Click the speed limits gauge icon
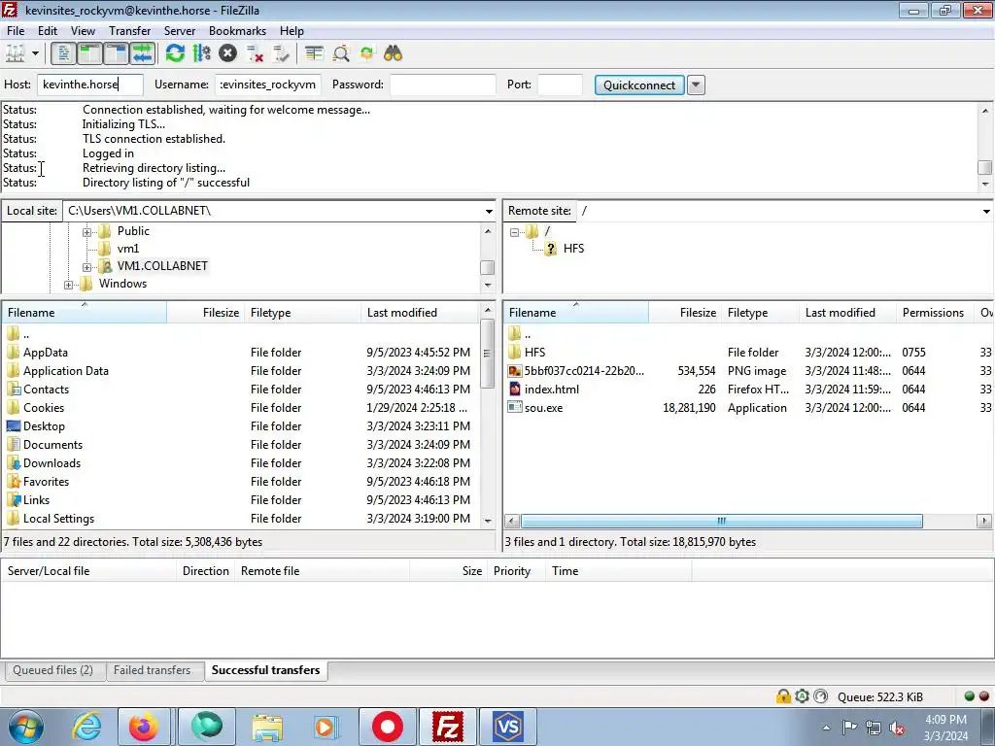This screenshot has width=995, height=746. [820, 696]
